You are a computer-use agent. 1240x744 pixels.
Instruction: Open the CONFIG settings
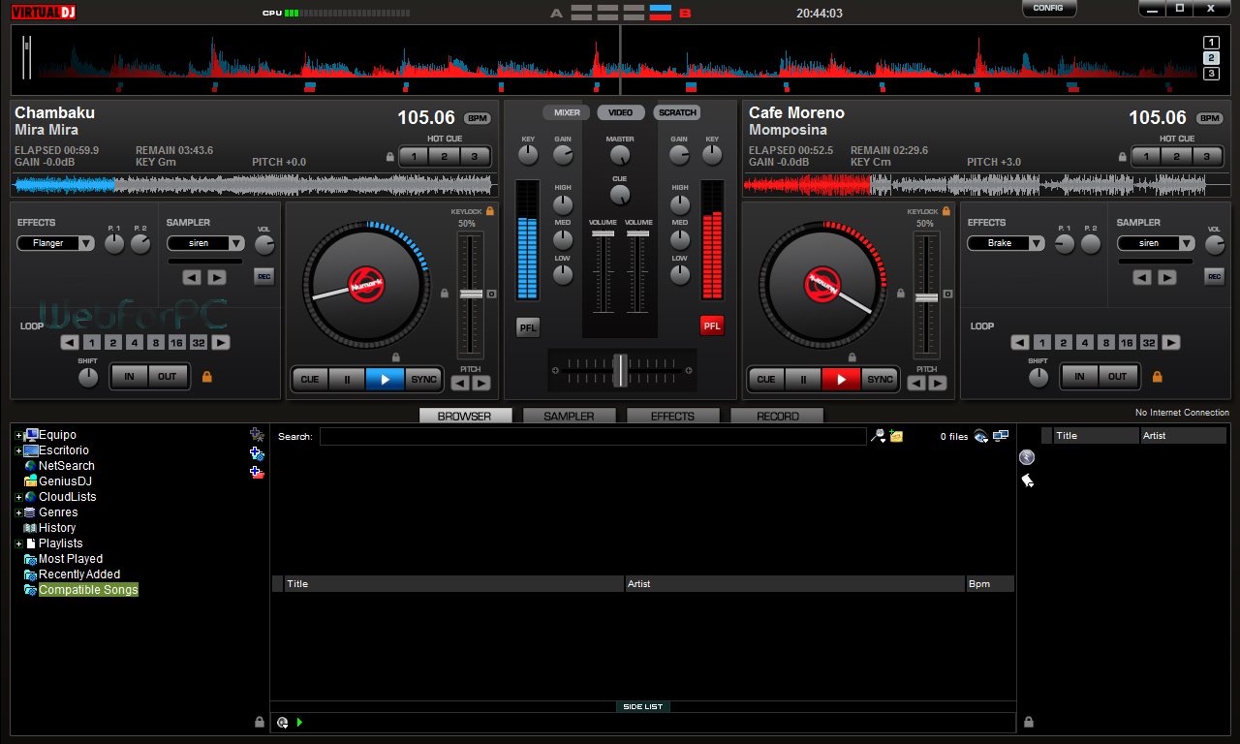(1049, 9)
